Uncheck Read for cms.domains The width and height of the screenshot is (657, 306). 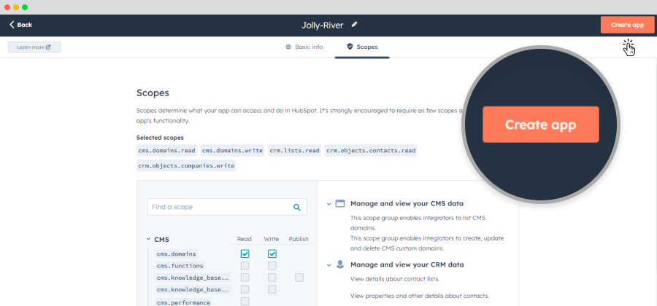point(245,254)
